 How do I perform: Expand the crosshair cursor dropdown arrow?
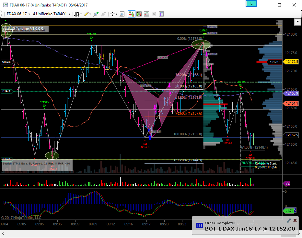pyautogui.click(x=116, y=14)
